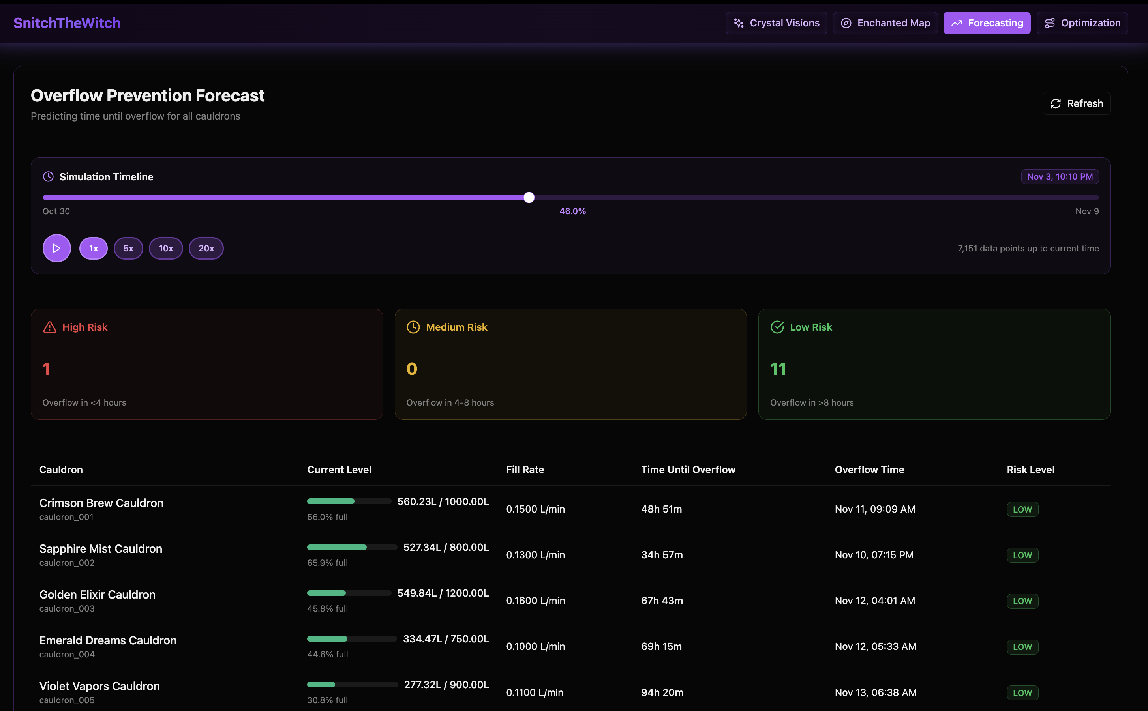Click the play button in Simulation Timeline

tap(56, 248)
